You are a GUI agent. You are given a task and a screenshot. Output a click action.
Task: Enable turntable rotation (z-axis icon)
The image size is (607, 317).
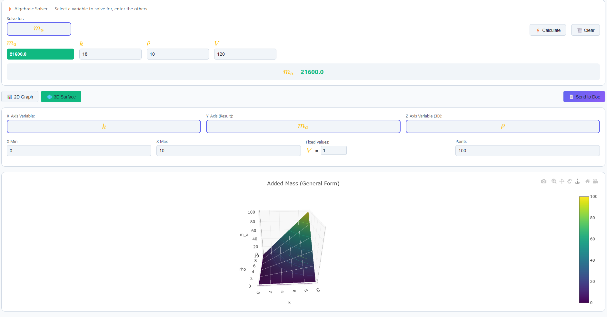tap(577, 181)
